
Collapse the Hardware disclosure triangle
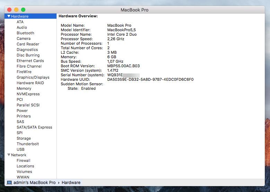[x=9, y=16]
